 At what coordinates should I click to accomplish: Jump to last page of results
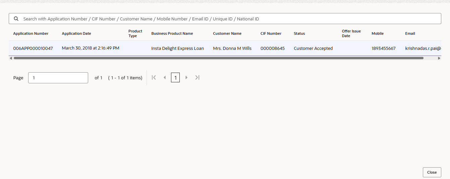click(x=198, y=78)
